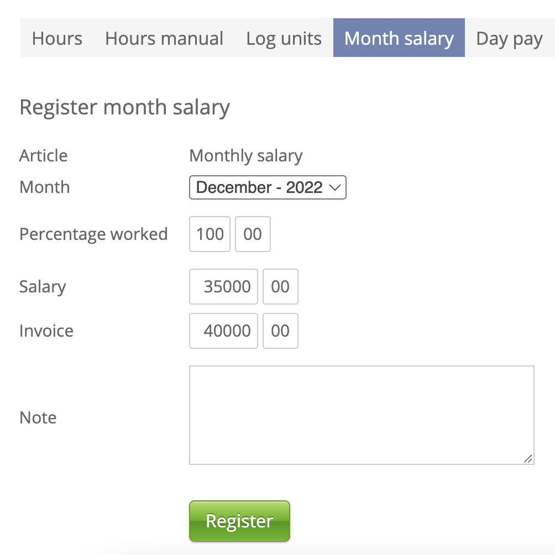Select the Month salary tab
The width and height of the screenshot is (555, 555).
399,38
